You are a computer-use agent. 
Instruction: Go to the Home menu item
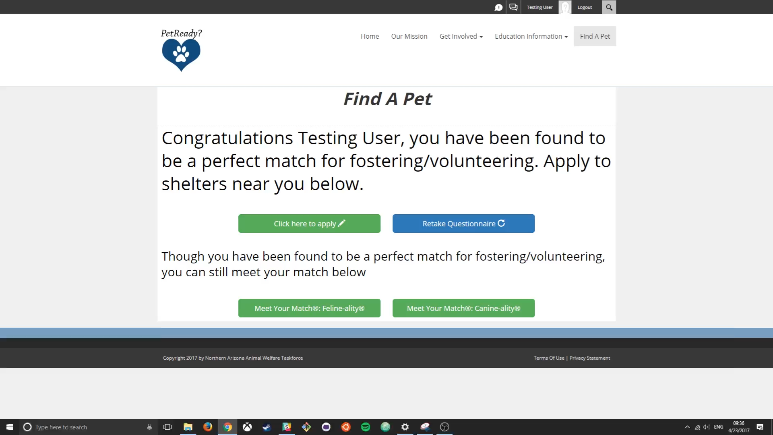tap(370, 36)
